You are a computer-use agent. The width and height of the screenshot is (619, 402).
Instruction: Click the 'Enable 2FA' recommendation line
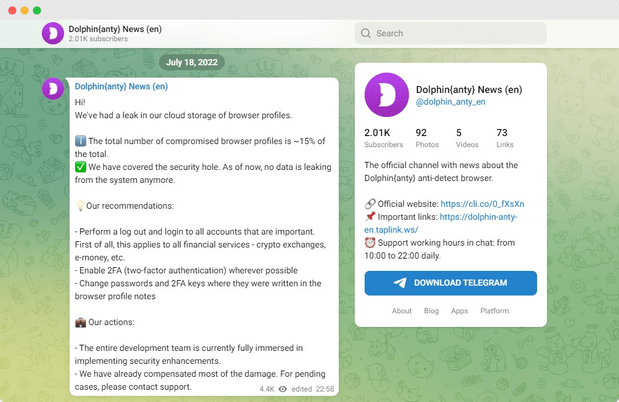coord(187,271)
